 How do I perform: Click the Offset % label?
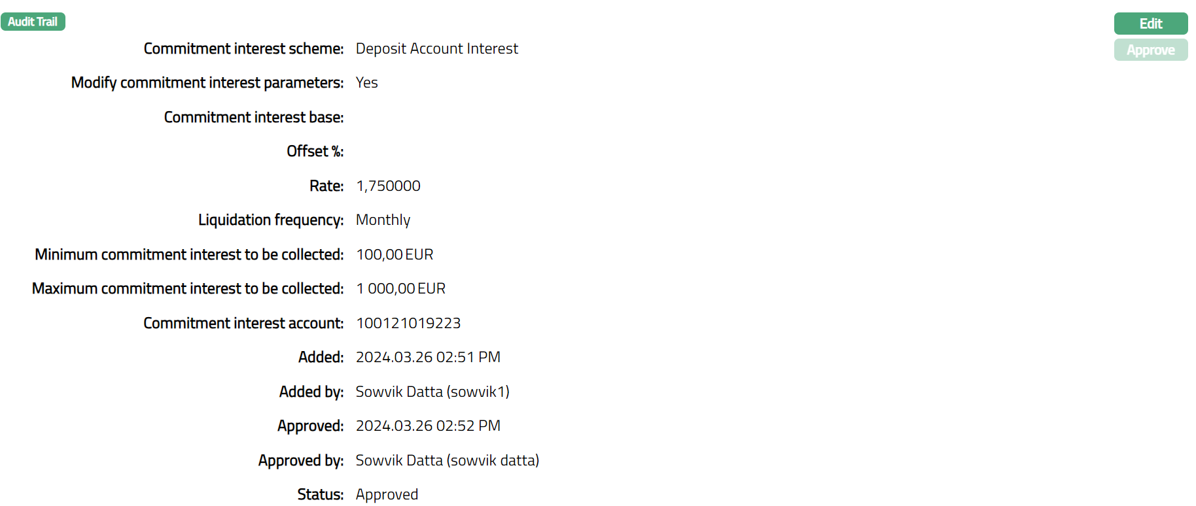[x=315, y=152]
